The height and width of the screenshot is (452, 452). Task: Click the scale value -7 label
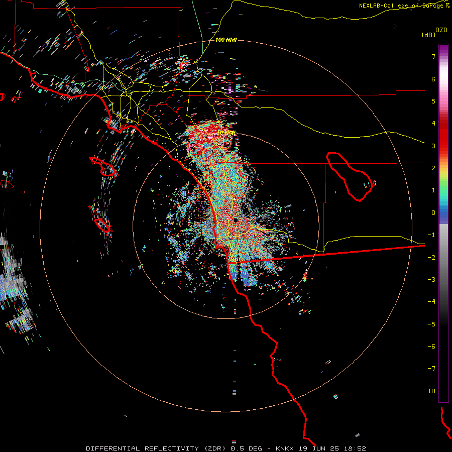pyautogui.click(x=431, y=369)
